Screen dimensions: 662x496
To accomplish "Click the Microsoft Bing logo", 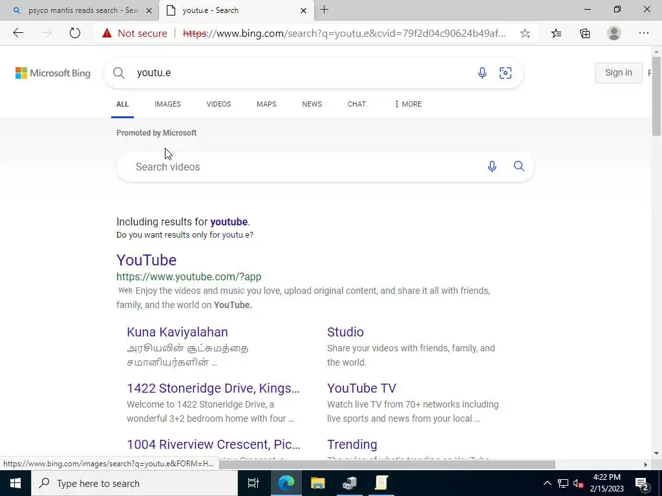I will pos(53,73).
